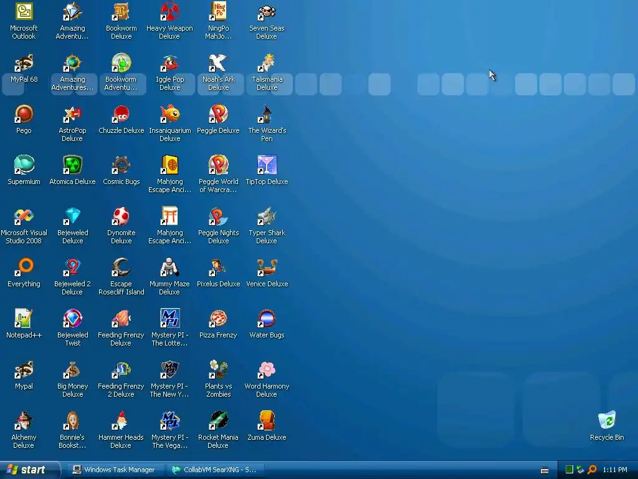Select Escape Rosecliff Island icon

point(121,268)
